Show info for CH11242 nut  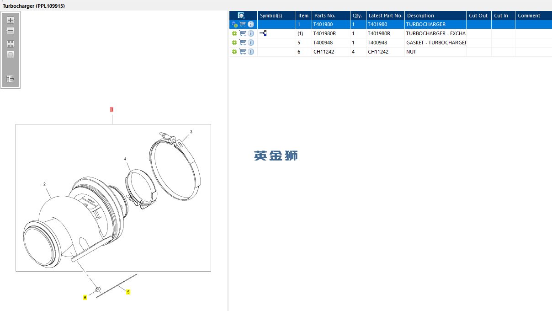pos(251,52)
